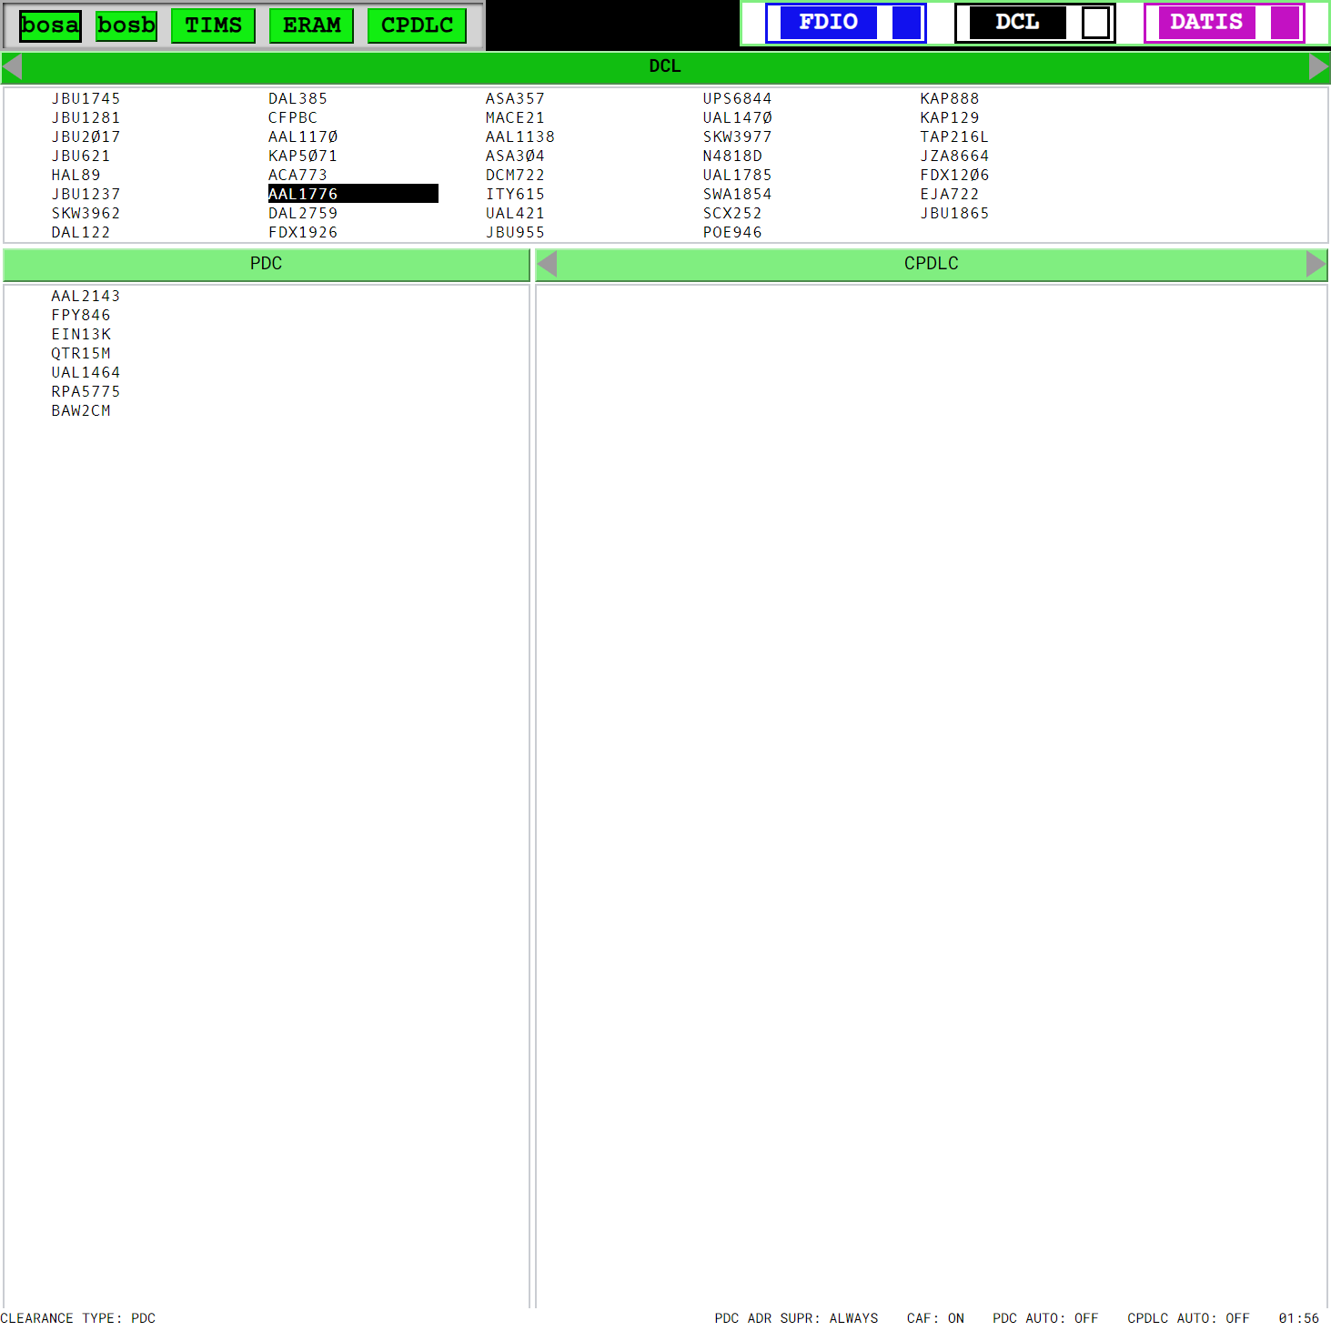Toggle CAF ON setting

935,1318
